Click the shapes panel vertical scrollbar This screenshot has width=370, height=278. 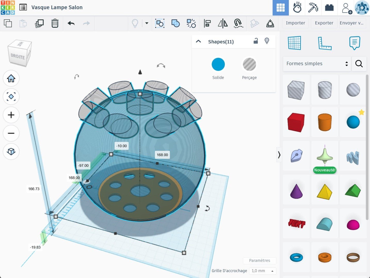pyautogui.click(x=367, y=147)
